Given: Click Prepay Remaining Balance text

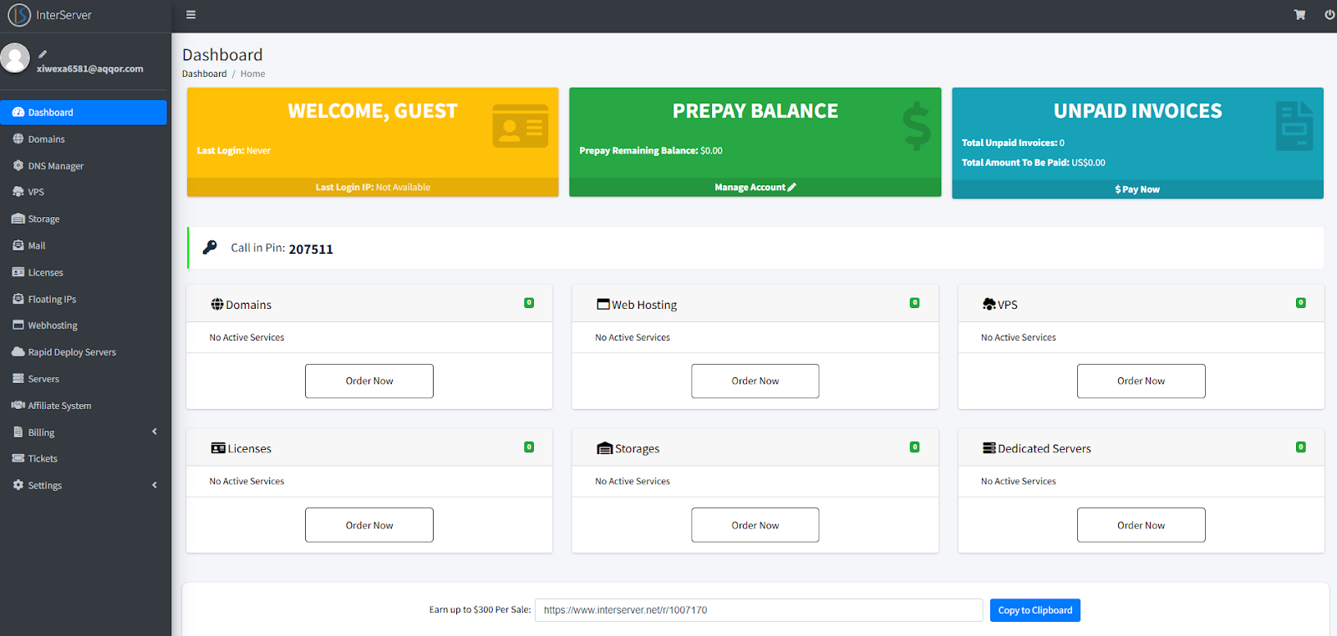Looking at the screenshot, I should [x=651, y=150].
